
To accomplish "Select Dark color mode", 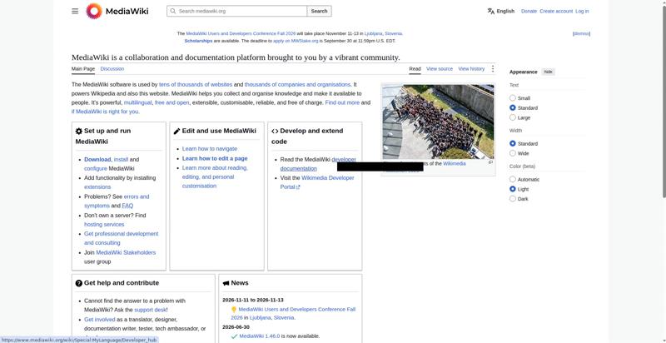I will 513,199.
